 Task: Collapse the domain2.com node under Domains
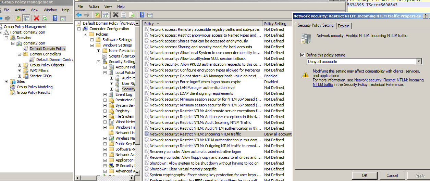point(13,43)
